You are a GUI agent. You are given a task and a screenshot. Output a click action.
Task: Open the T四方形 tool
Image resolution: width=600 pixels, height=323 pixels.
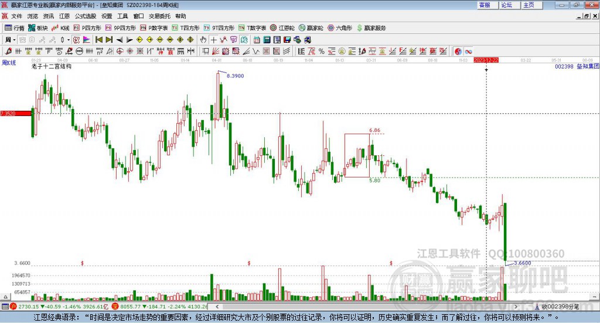click(186, 28)
